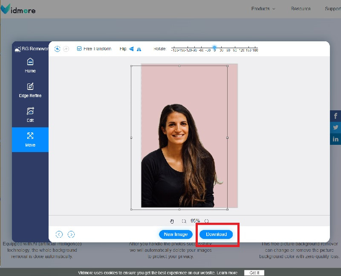This screenshot has width=341, height=276.
Task: Open the Resource menu item
Action: point(301,9)
